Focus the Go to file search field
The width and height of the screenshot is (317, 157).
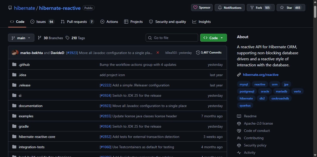tap(172, 38)
